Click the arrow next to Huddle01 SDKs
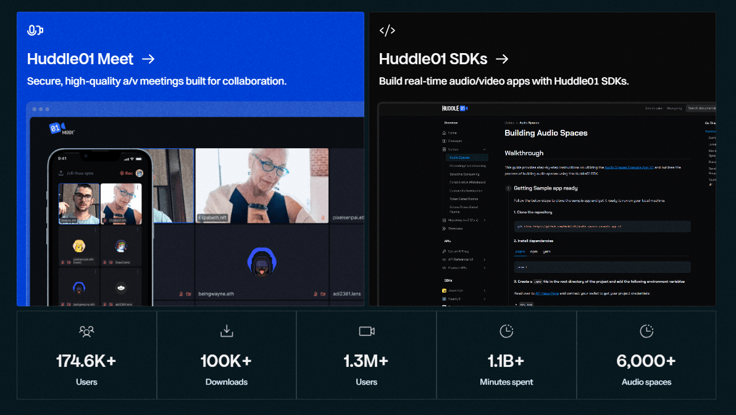 (x=502, y=59)
